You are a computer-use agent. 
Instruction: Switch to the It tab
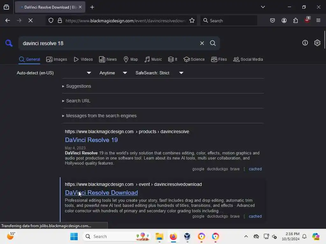click(173, 59)
